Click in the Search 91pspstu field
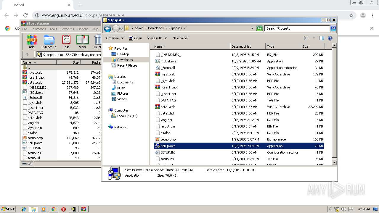 point(297,28)
